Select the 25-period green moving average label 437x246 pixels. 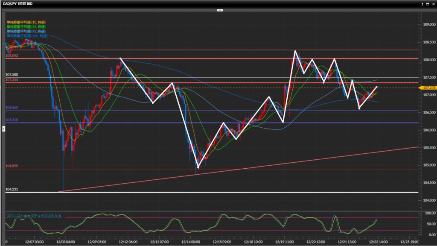(x=26, y=27)
